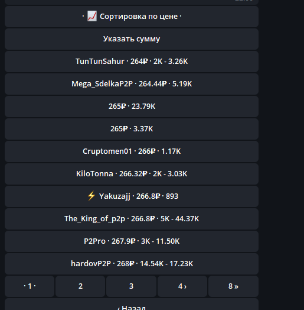Switch to page 3 of offers
The width and height of the screenshot is (304, 310).
tap(131, 286)
